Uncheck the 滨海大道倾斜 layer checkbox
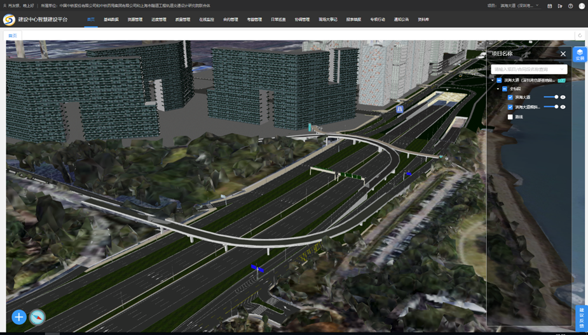 coord(510,107)
